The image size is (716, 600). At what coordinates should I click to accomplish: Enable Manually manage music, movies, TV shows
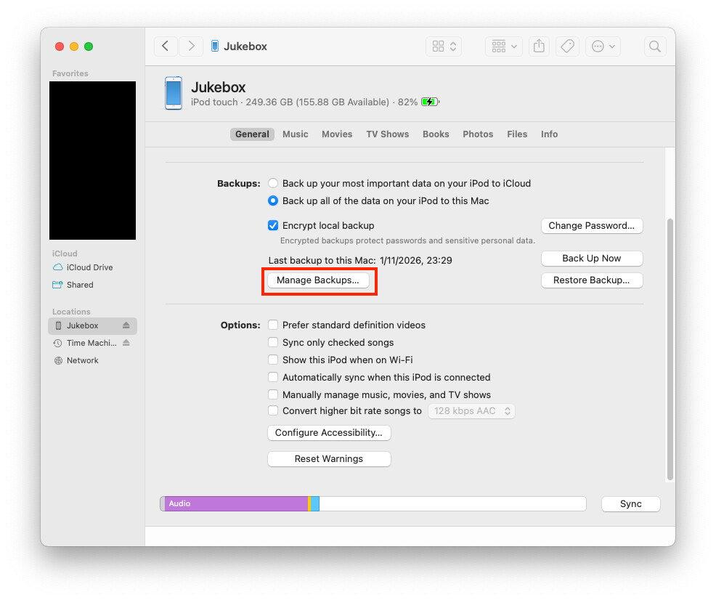pos(273,395)
